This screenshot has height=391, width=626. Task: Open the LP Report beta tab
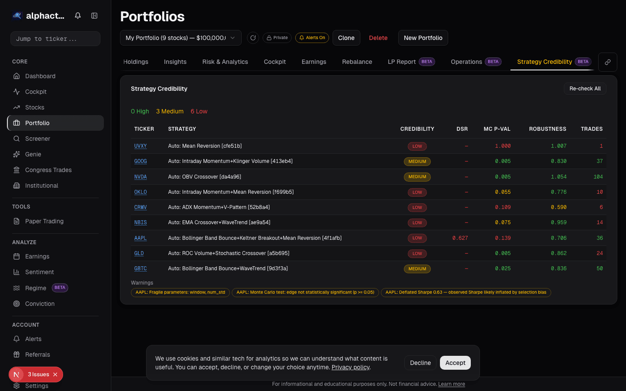[x=401, y=62]
